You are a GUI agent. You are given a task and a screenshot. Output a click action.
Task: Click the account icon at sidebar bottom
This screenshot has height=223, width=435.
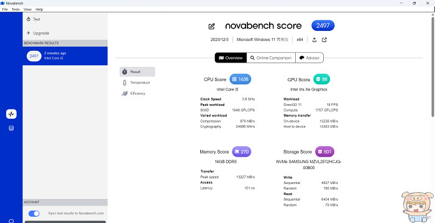pos(11,221)
